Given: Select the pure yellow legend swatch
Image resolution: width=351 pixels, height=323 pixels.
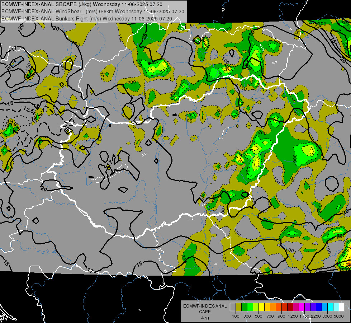Looking at the screenshot, I should point(261,307).
